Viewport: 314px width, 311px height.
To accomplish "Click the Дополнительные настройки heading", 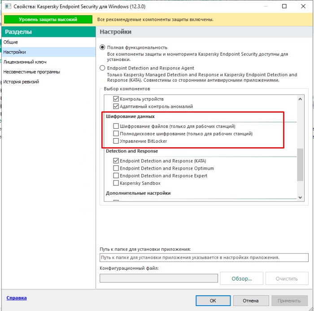I will (138, 193).
